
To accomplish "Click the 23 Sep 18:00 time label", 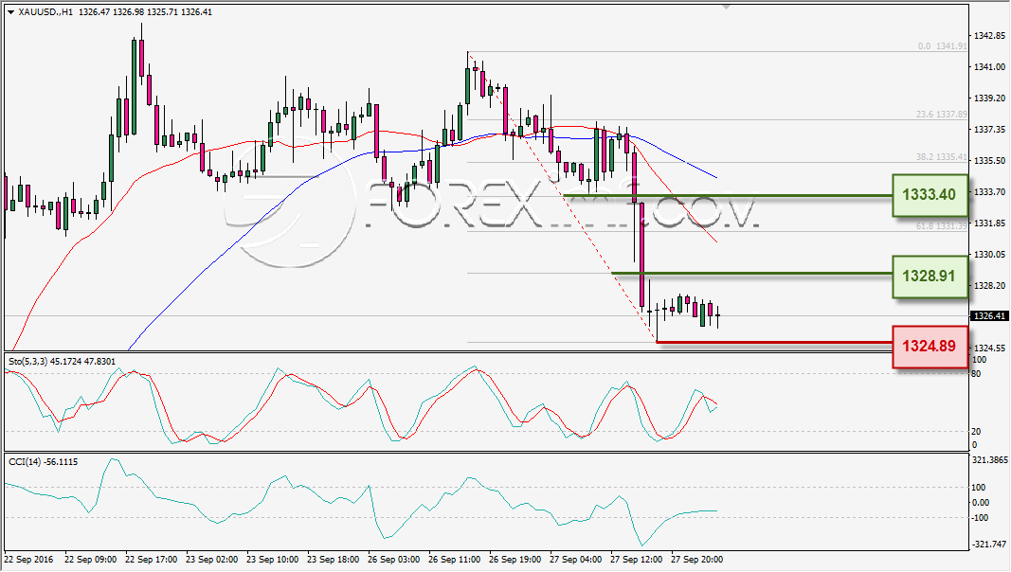I will pos(333,559).
